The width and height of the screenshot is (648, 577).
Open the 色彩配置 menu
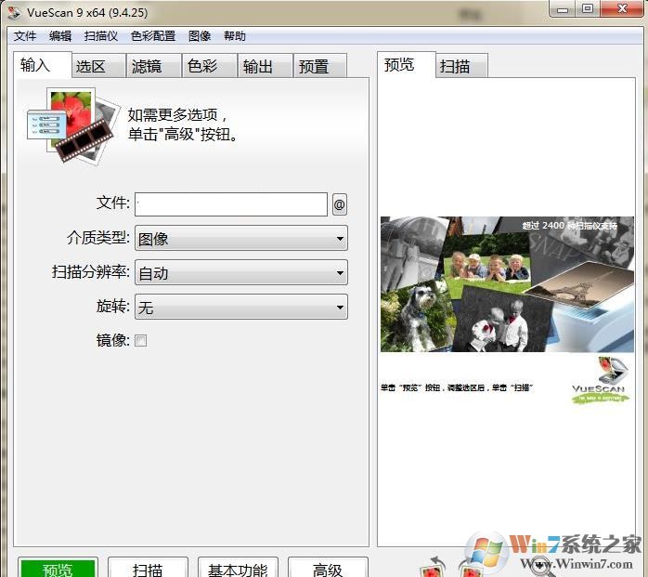click(x=152, y=36)
